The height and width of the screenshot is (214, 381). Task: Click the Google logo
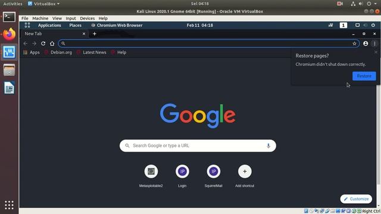point(198,116)
